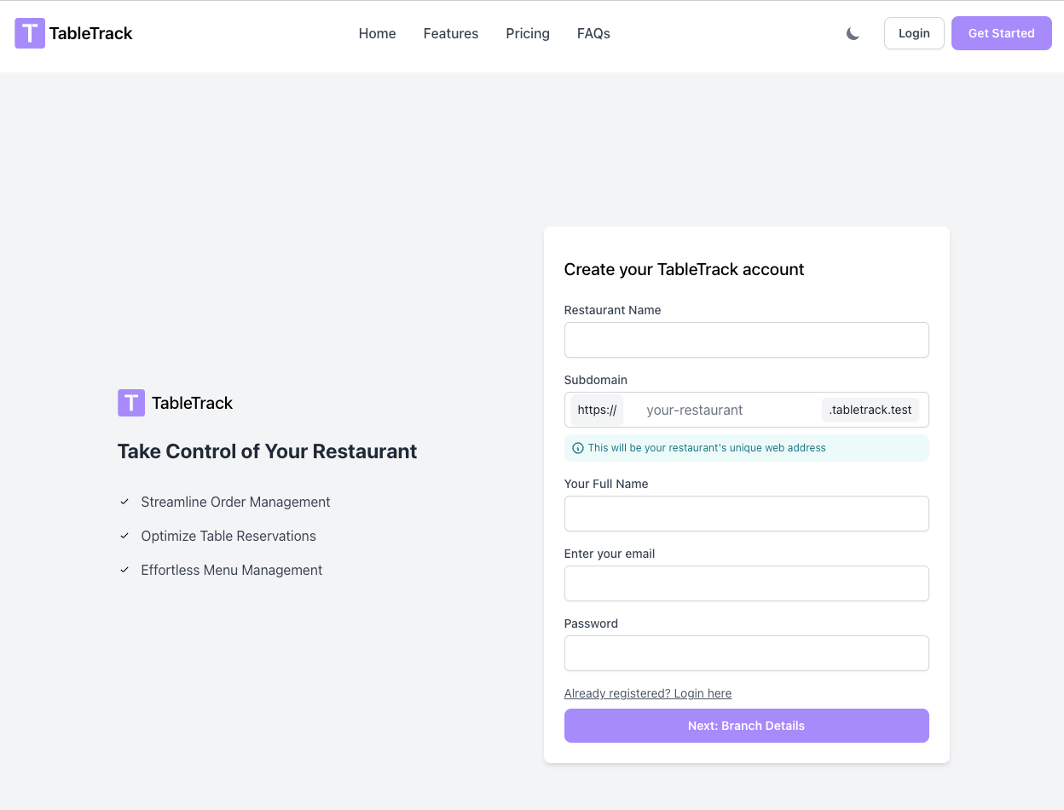Click the email input field
Screen dimensions: 1064x810
pos(746,583)
